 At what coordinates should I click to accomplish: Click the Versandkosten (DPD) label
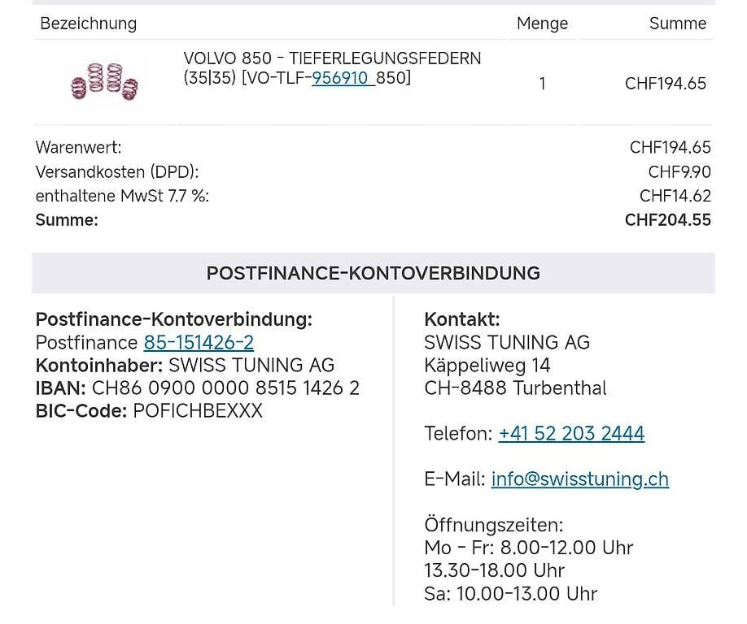click(x=116, y=172)
